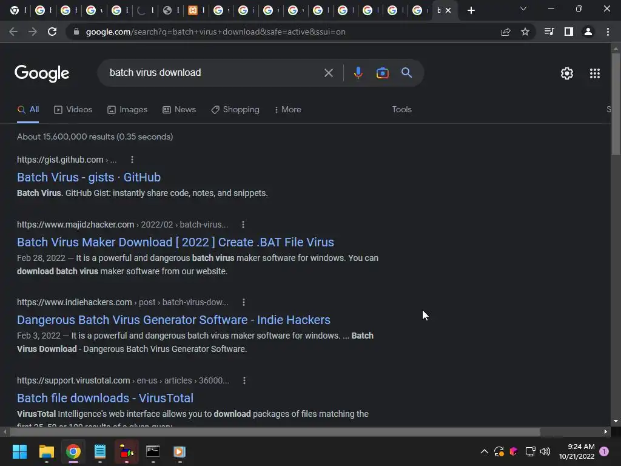Open the Chrome profile icon
Viewport: 621px width, 466px height.
[x=588, y=32]
